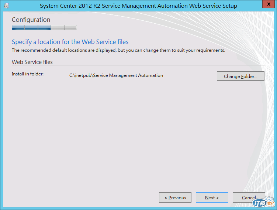Click the third filled progress segment

[44, 28]
